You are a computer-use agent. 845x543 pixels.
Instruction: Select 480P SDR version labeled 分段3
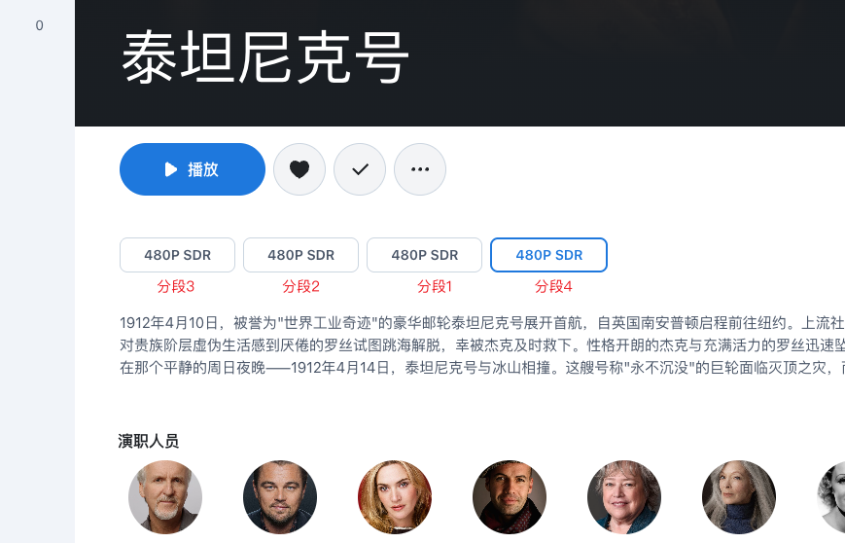point(177,255)
